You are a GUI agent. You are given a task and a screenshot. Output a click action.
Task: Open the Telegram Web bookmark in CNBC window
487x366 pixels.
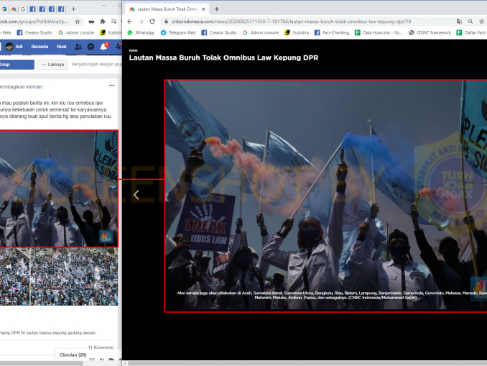pyautogui.click(x=178, y=32)
